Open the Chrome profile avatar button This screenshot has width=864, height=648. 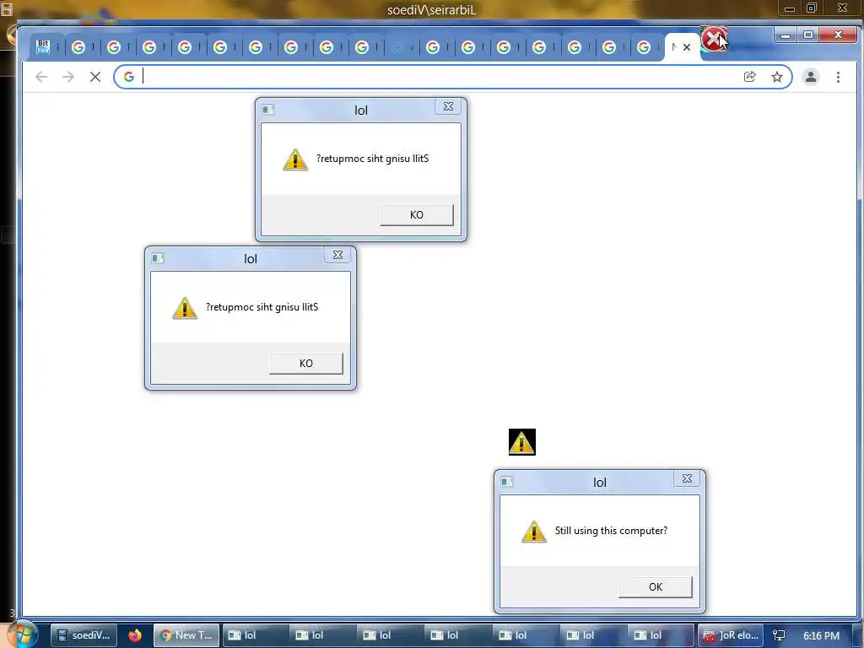coord(811,77)
